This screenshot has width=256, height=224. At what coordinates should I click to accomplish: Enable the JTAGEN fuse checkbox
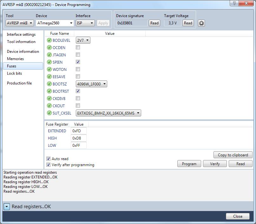tap(78, 54)
